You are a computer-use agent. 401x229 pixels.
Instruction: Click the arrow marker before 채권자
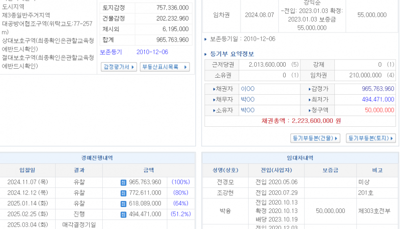tap(214, 89)
